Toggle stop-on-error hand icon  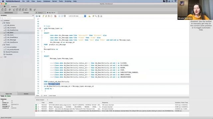55,16
